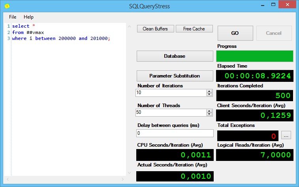Click the Delay between queries field
Screen dimensions: 299x187
pos(175,133)
